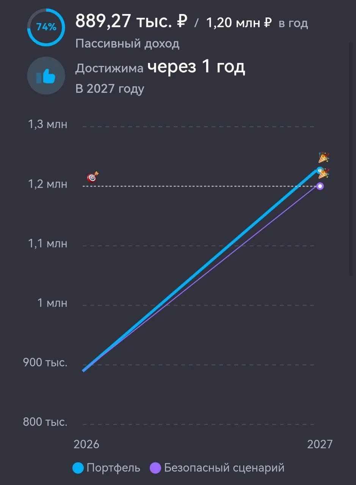Toggle the Портфель legend dot
The height and width of the screenshot is (485, 356).
point(78,468)
